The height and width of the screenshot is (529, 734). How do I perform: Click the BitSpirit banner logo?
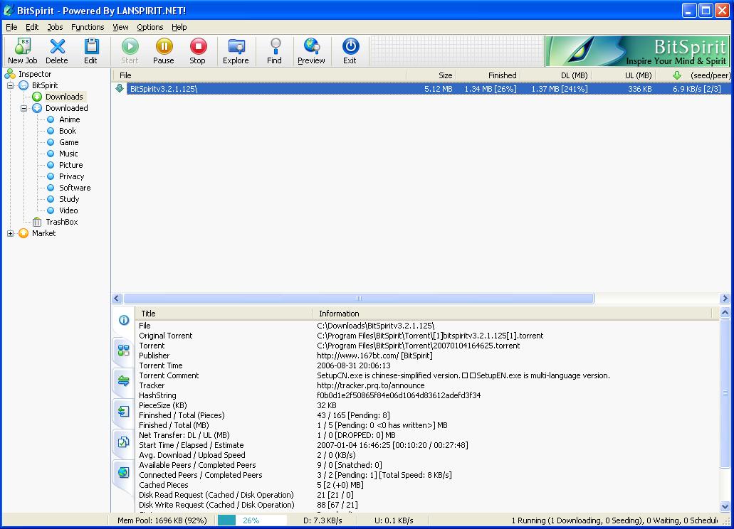point(636,51)
